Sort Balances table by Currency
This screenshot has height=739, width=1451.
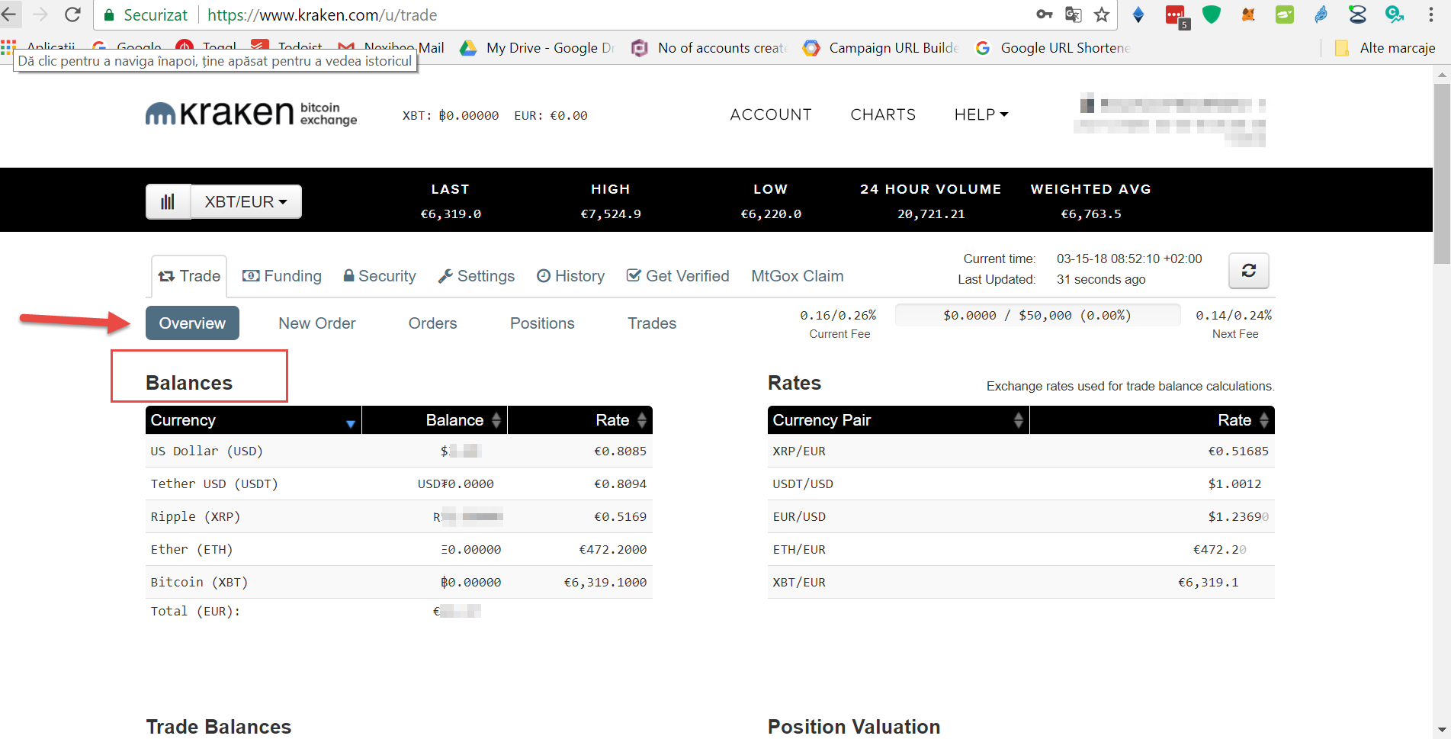[x=253, y=420]
